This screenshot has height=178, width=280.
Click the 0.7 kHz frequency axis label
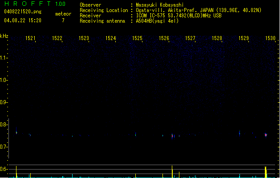4,147
